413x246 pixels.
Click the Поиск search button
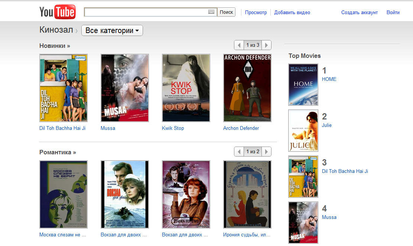[226, 12]
